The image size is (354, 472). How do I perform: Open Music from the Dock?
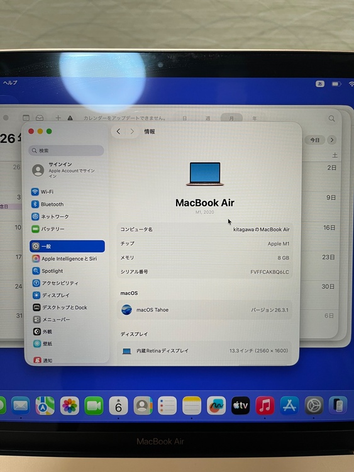click(x=265, y=405)
